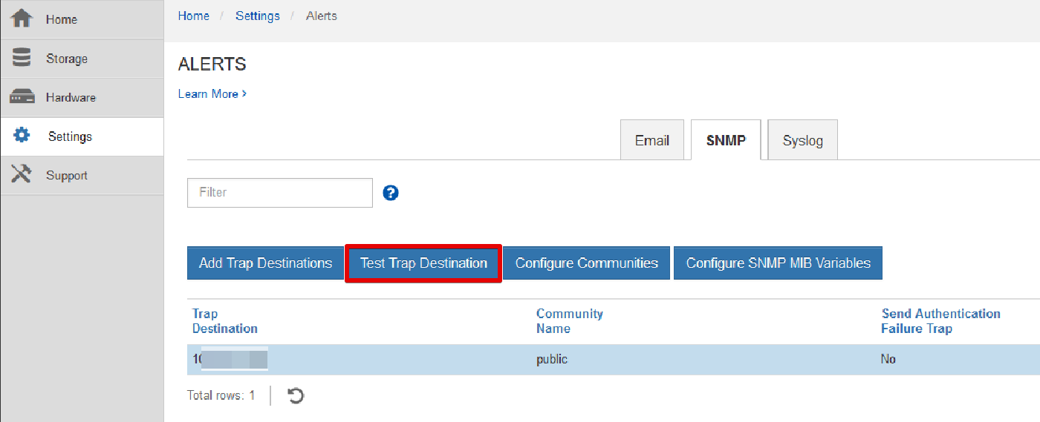Switch to the SNMP tab
Viewport: 1040px width, 422px height.
(x=726, y=139)
